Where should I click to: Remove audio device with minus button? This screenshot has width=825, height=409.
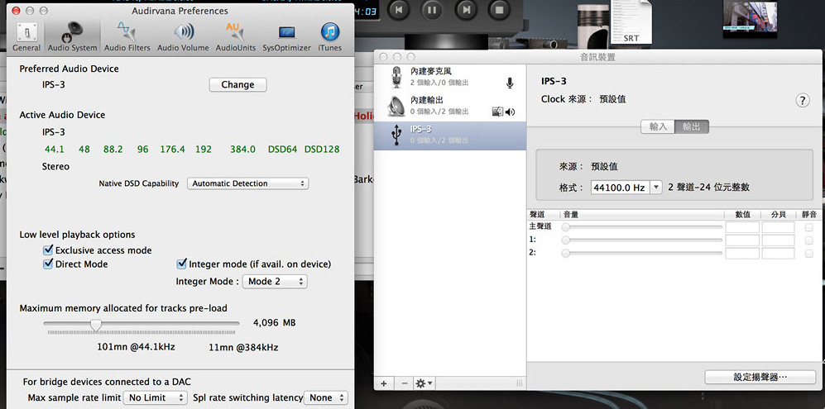coord(404,383)
